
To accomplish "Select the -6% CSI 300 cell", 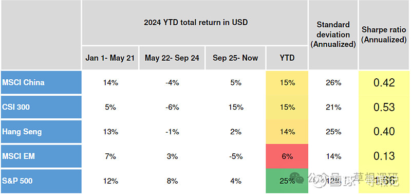I will 172,107.
